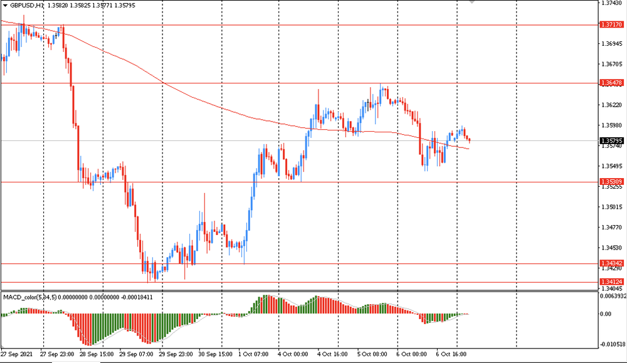
Task: Click the red 1.35309 price level label
Action: 611,182
